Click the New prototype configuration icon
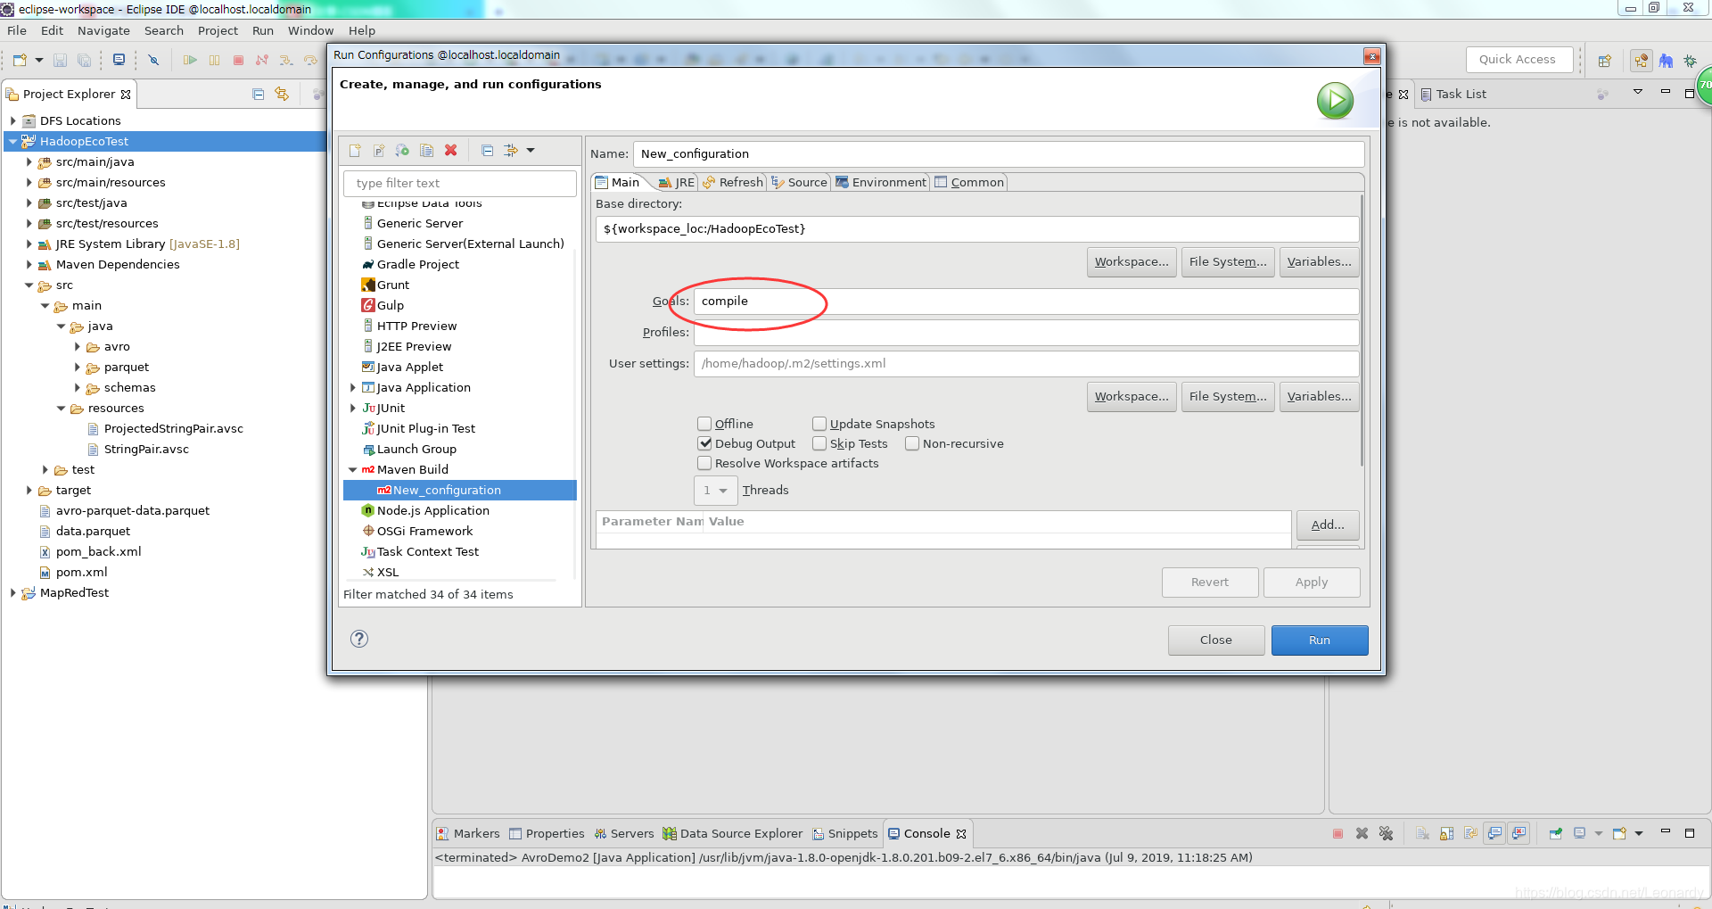1712x909 pixels. pyautogui.click(x=379, y=151)
